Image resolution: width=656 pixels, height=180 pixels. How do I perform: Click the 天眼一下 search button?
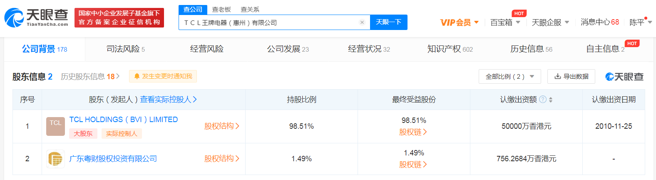click(x=389, y=22)
